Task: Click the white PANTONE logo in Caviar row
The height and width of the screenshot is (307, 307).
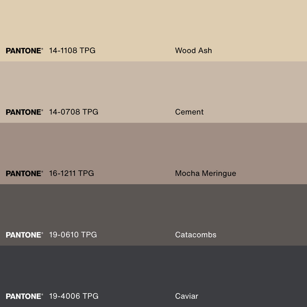Action: pyautogui.click(x=24, y=296)
